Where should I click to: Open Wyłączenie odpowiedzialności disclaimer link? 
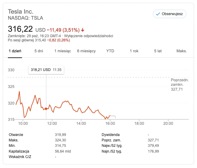pos(89,36)
